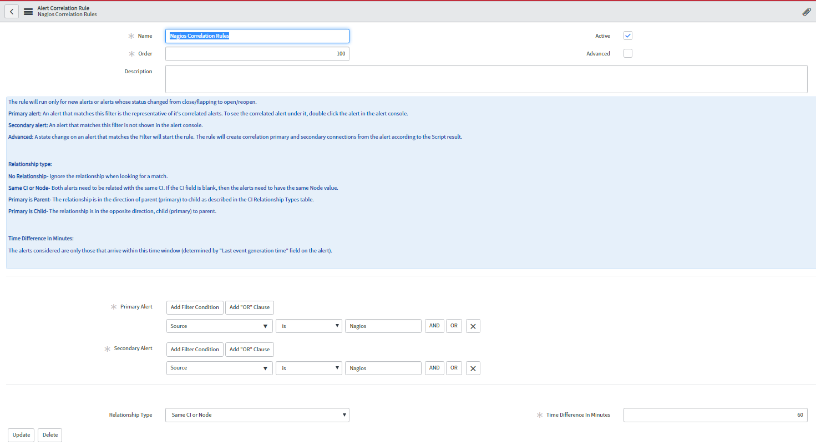Remove the Secondary Alert filter condition
The width and height of the screenshot is (816, 445).
point(473,368)
